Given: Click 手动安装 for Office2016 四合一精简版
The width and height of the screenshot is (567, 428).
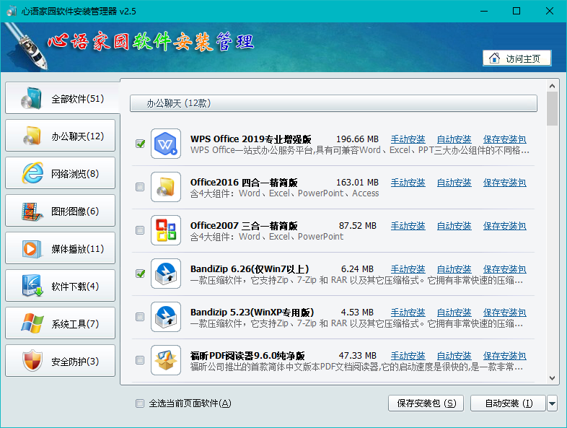Looking at the screenshot, I should [x=408, y=183].
